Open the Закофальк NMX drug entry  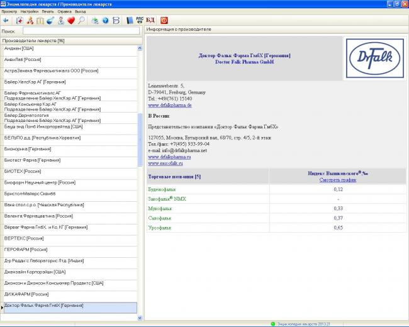click(167, 199)
